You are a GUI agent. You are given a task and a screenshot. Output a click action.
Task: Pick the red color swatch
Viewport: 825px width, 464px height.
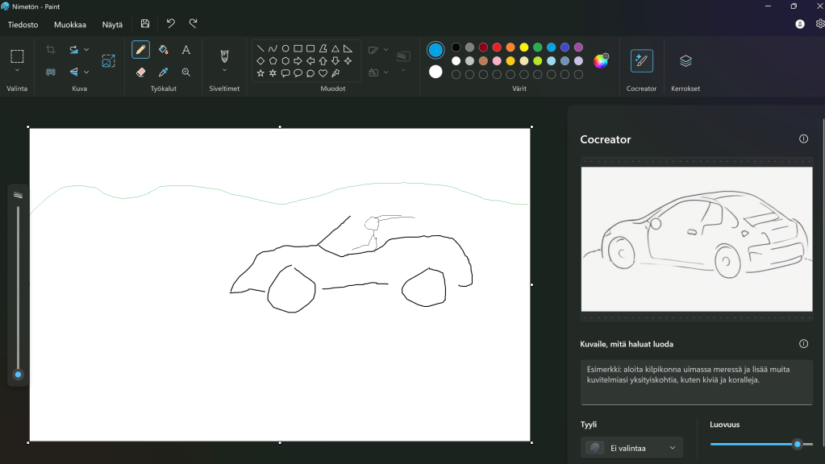point(497,48)
